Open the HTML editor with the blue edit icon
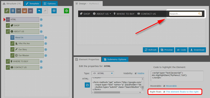This screenshot has width=210, height=98. pos(87,85)
